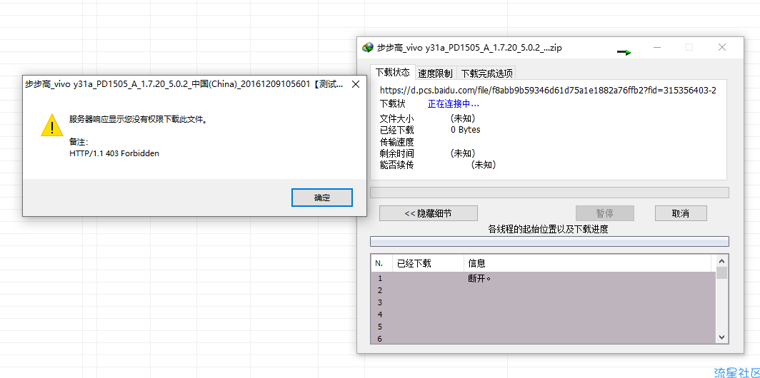Click the thread list scrollbar down arrow

click(x=721, y=337)
